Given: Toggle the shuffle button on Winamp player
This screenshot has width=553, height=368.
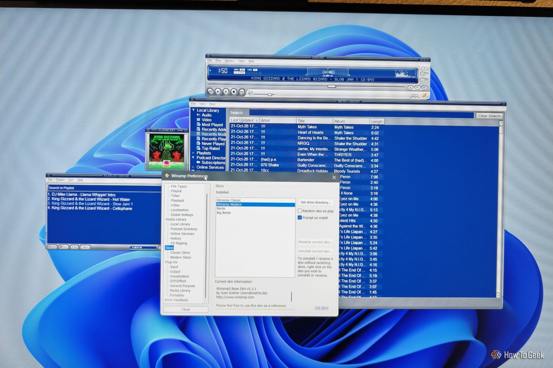Looking at the screenshot, I should [x=423, y=80].
